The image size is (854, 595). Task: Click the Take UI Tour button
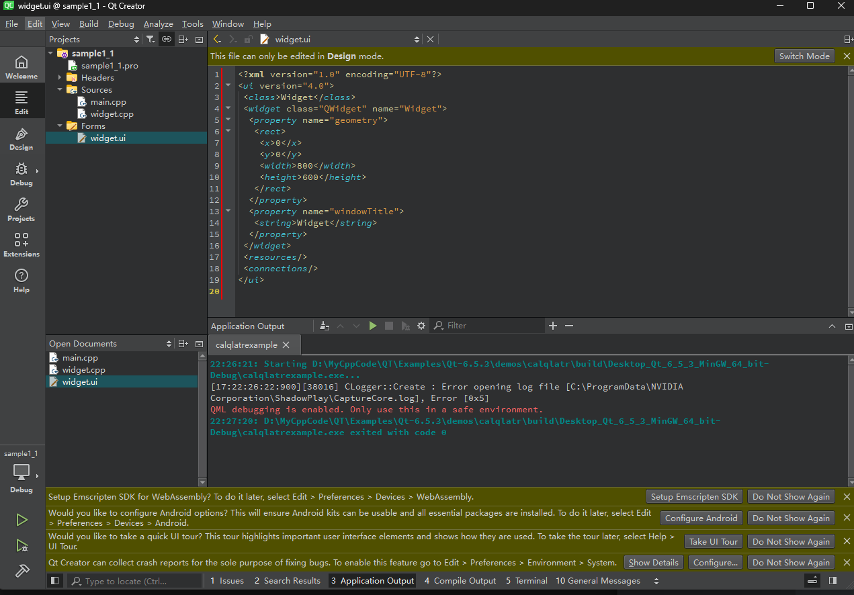tap(713, 542)
